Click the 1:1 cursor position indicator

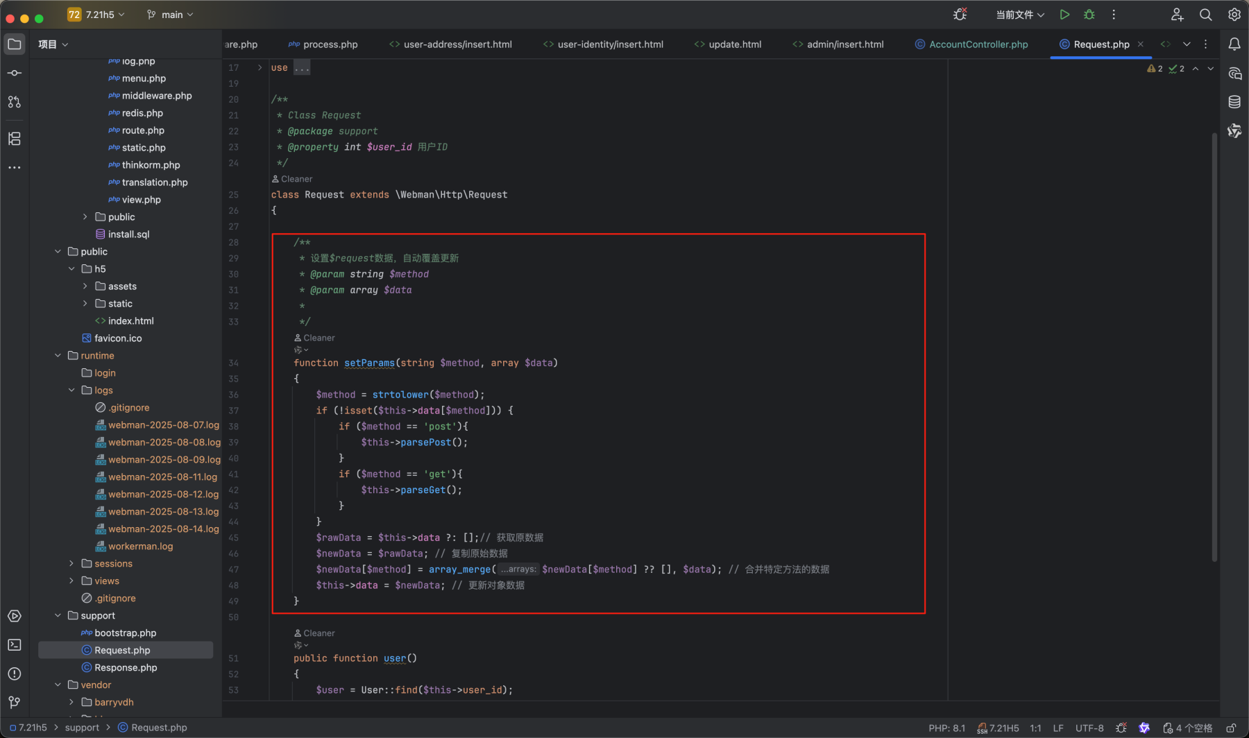click(1035, 728)
